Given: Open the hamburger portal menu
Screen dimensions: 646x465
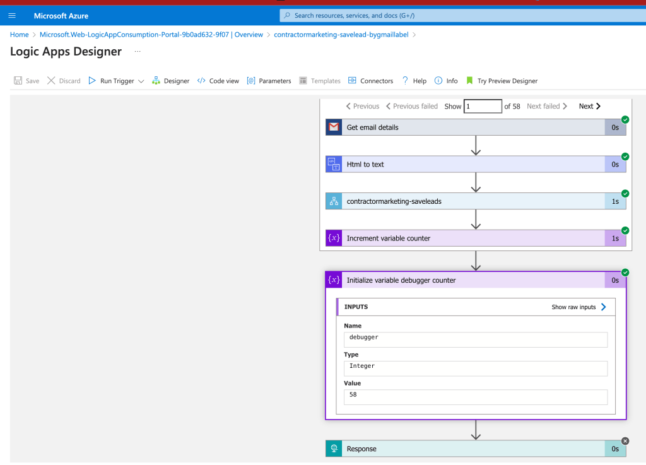Looking at the screenshot, I should point(12,16).
